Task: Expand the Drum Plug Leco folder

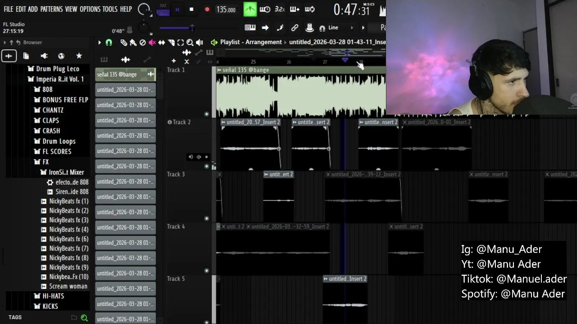Action: coord(53,69)
